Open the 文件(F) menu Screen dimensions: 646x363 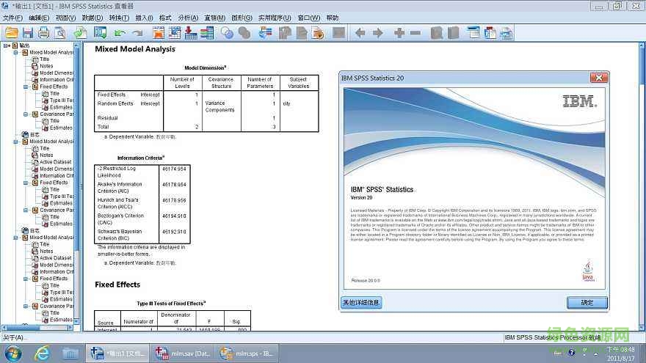(12, 18)
